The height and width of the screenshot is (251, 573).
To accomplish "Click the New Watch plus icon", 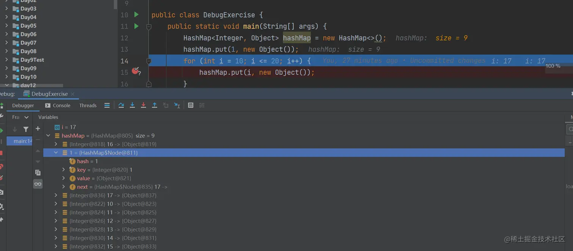I will click(x=38, y=129).
